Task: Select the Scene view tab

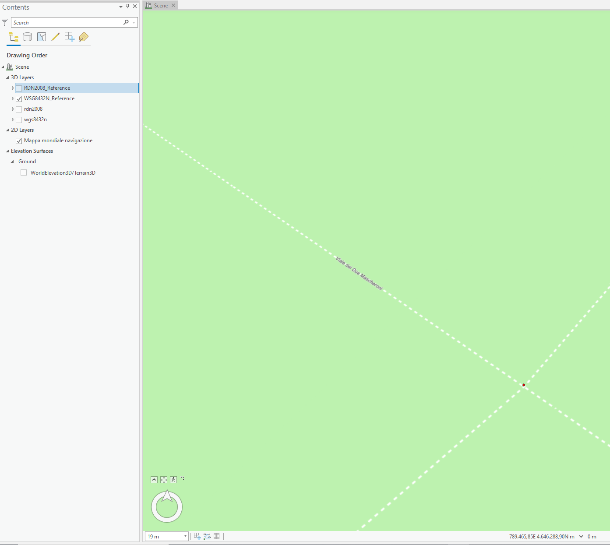Action: [161, 5]
